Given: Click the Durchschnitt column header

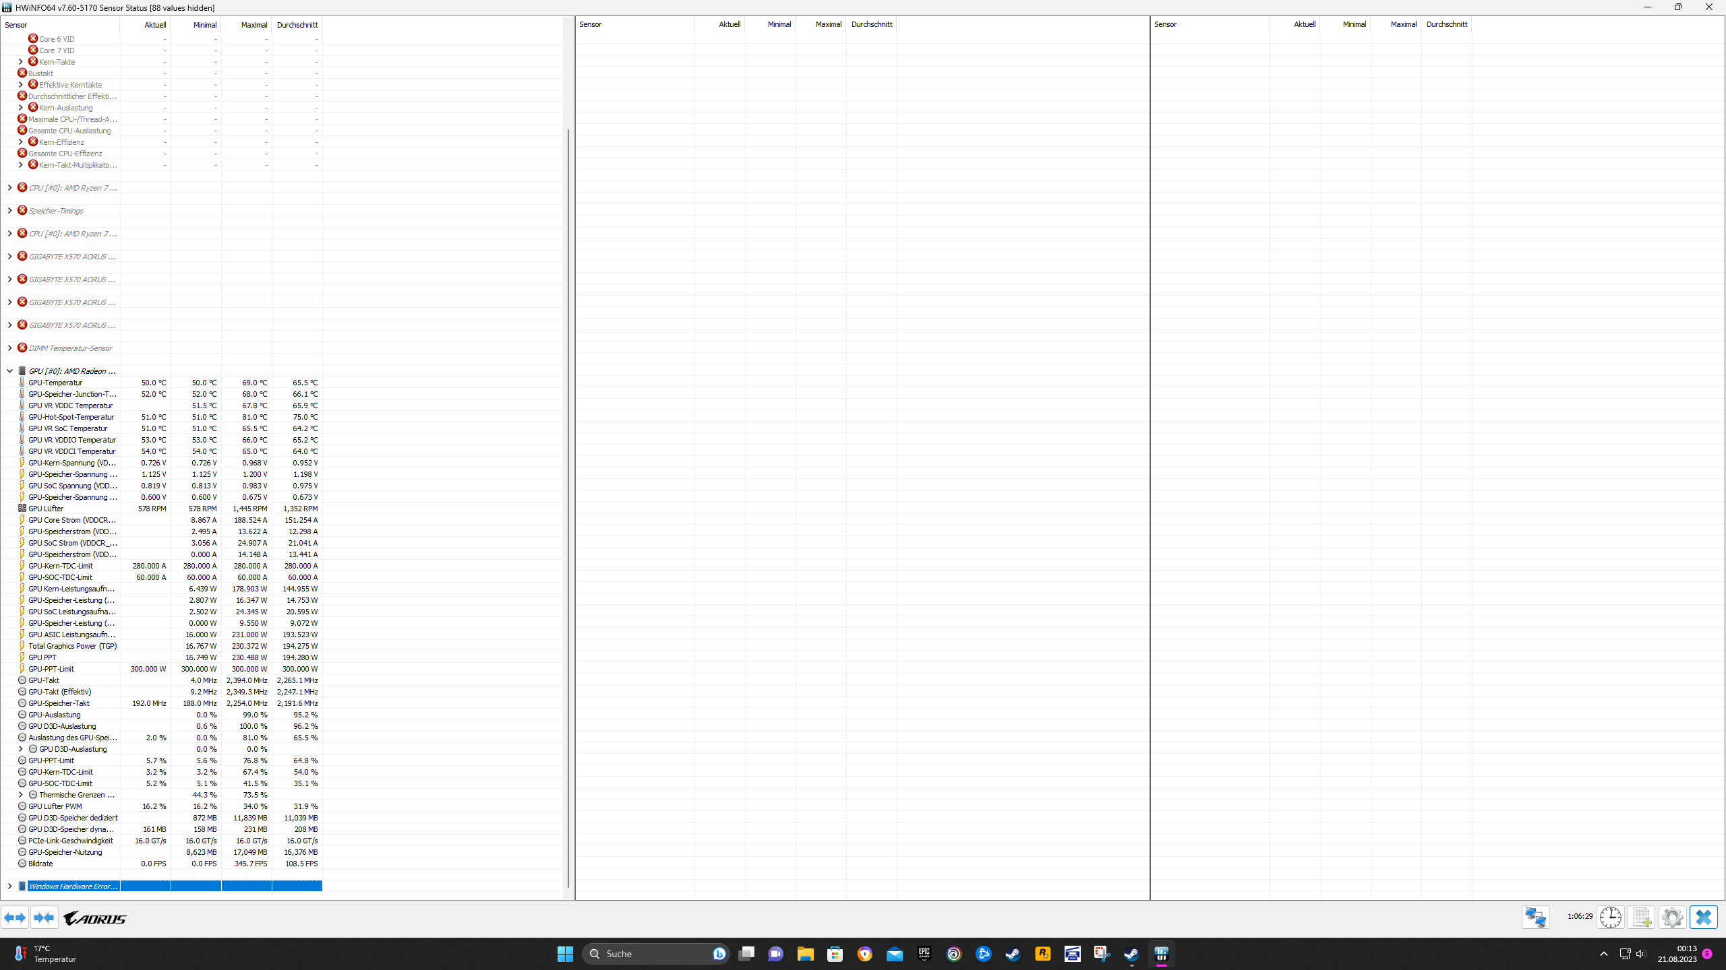Looking at the screenshot, I should click(297, 25).
